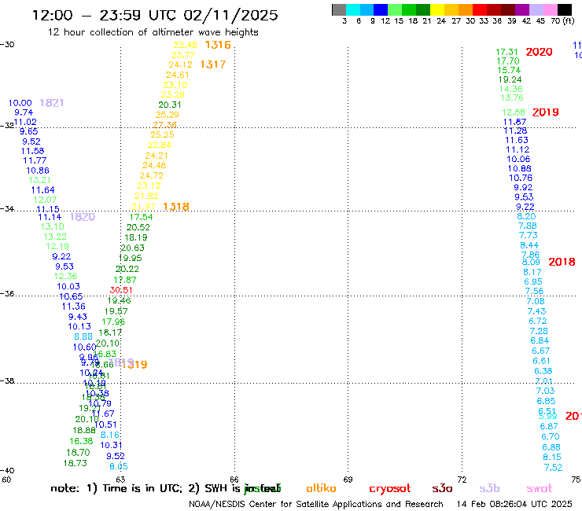Click the 21.97 value beside pass 1318
Screen dimensions: 582x511
click(x=143, y=207)
